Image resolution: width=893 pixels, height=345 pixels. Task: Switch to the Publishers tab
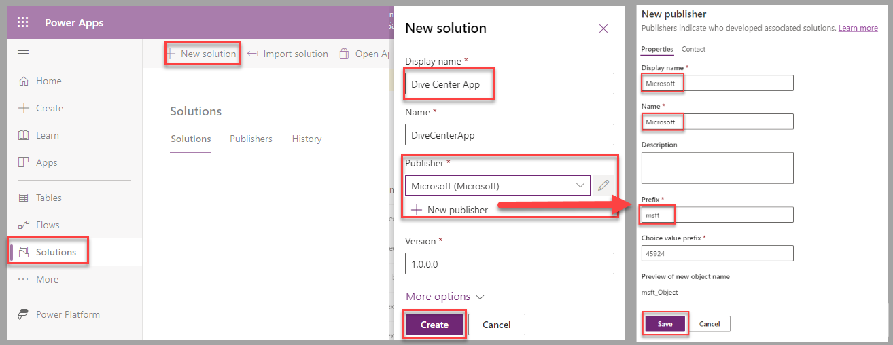coord(251,139)
